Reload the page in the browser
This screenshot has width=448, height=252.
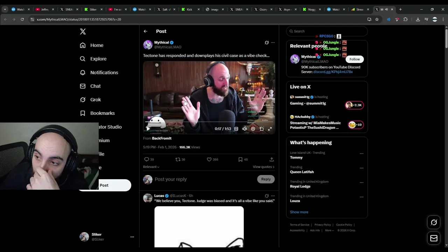tap(22, 19)
